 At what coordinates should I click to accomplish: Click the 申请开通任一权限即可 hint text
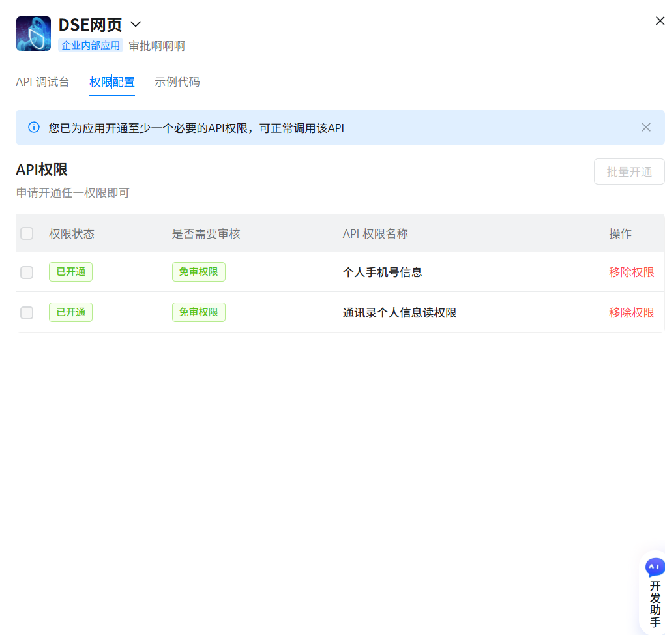pos(72,193)
